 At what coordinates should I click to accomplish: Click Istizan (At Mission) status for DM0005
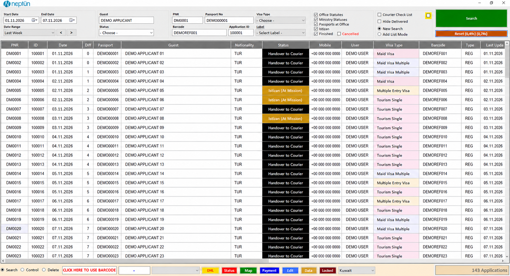coord(285,91)
